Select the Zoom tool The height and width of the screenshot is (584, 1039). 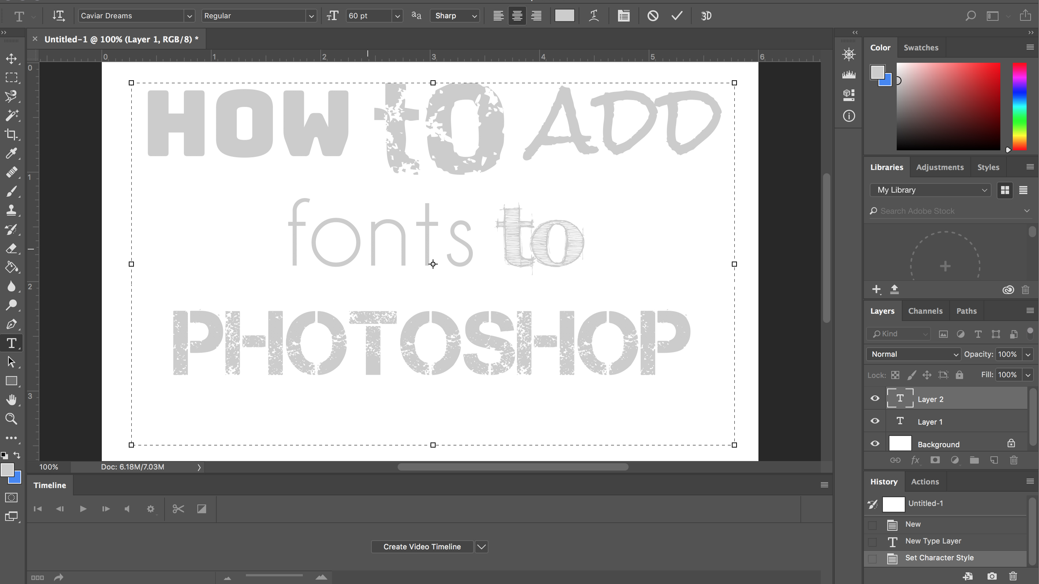point(11,419)
